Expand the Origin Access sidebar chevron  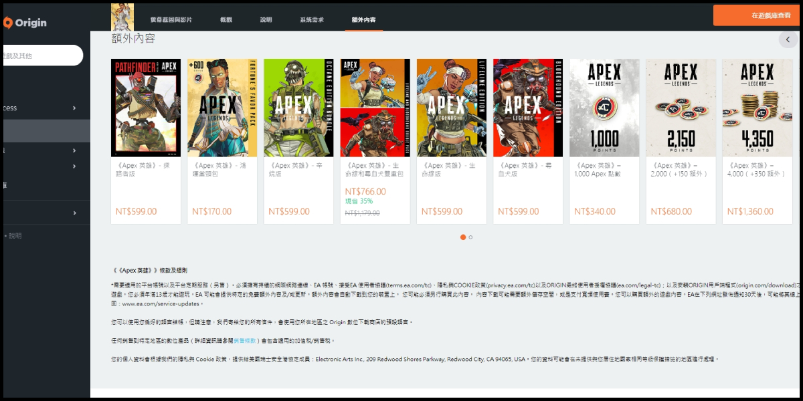pos(74,108)
